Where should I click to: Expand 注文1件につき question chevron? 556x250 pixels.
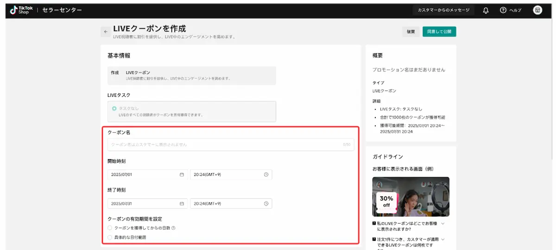[x=442, y=239]
